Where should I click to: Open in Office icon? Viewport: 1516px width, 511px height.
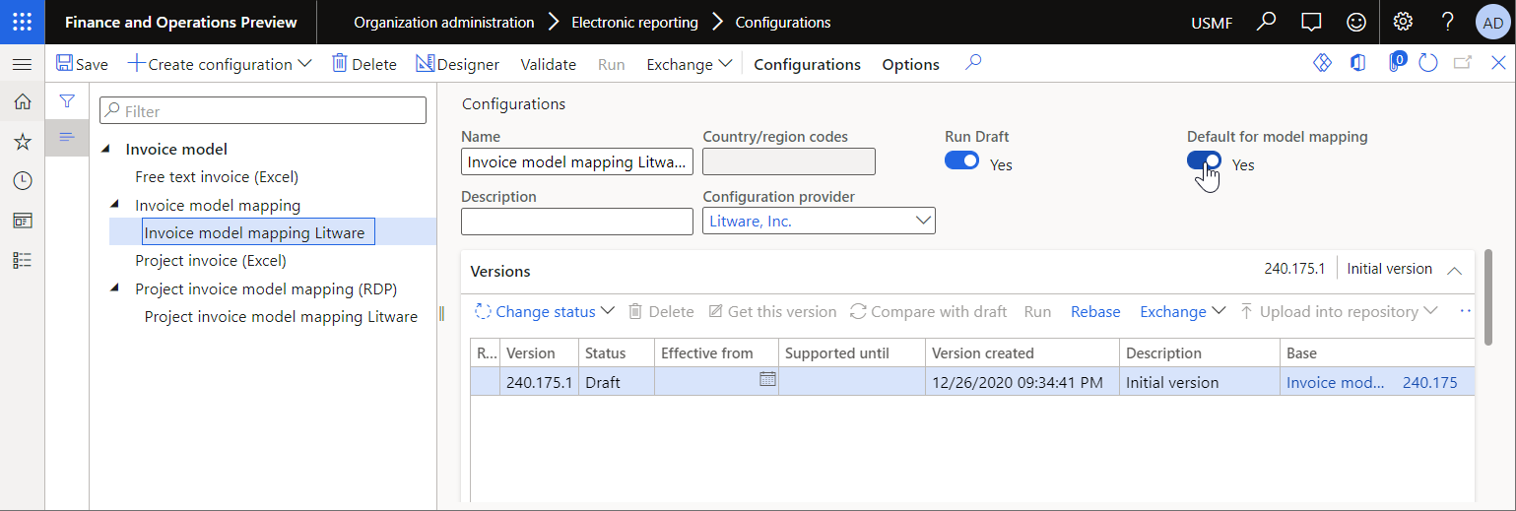click(x=1358, y=63)
